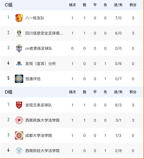Open the 八一校友队 team name link
Screen dimensions: 144x159
(35, 18)
